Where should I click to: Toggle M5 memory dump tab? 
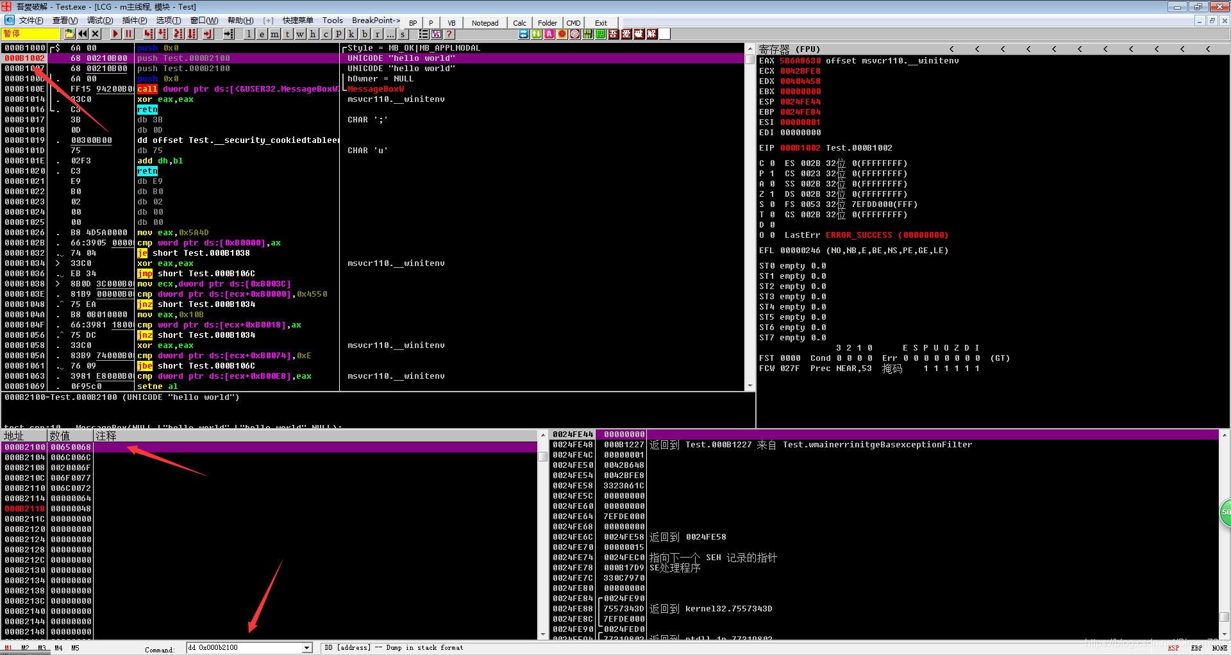[x=75, y=648]
